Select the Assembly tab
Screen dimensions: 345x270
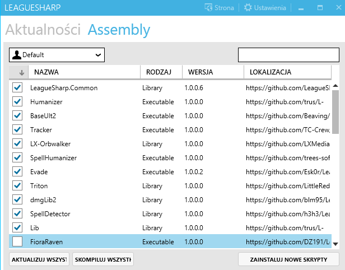(119, 30)
